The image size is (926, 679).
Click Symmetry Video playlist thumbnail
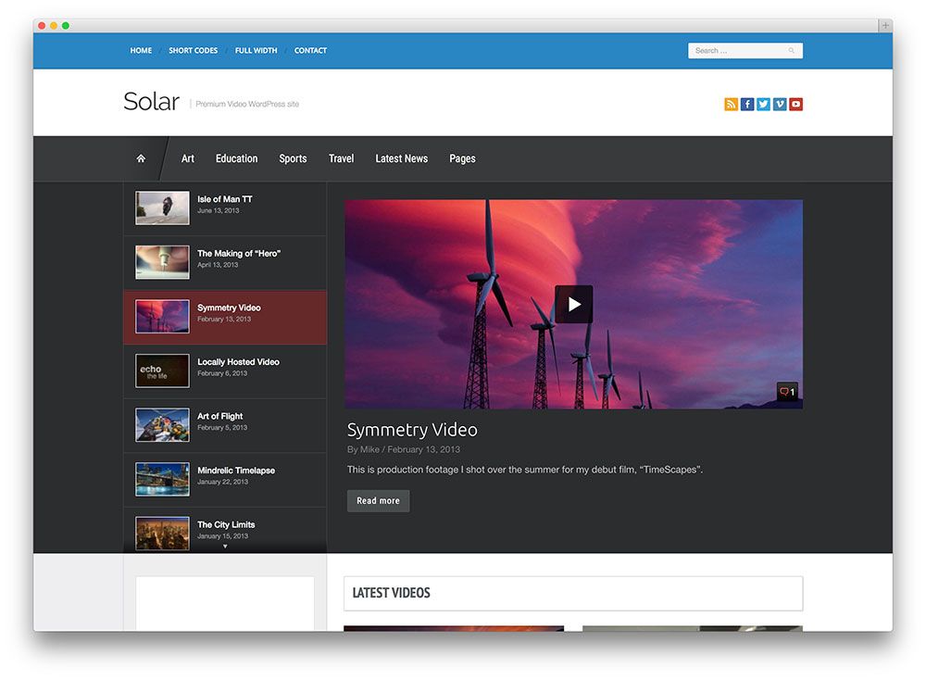tap(162, 317)
